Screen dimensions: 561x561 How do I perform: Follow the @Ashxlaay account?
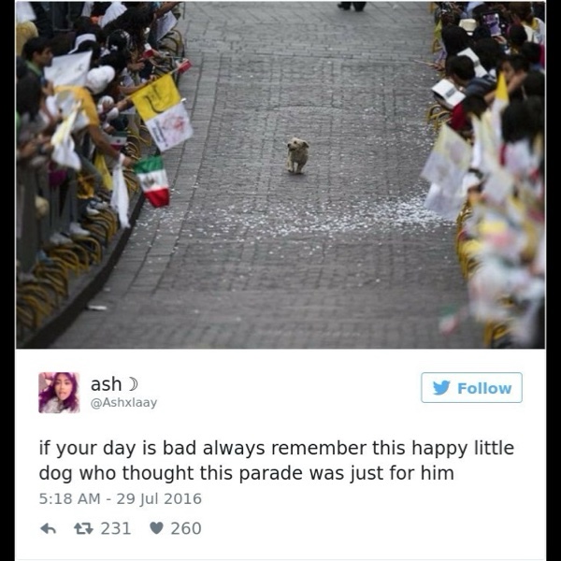471,387
